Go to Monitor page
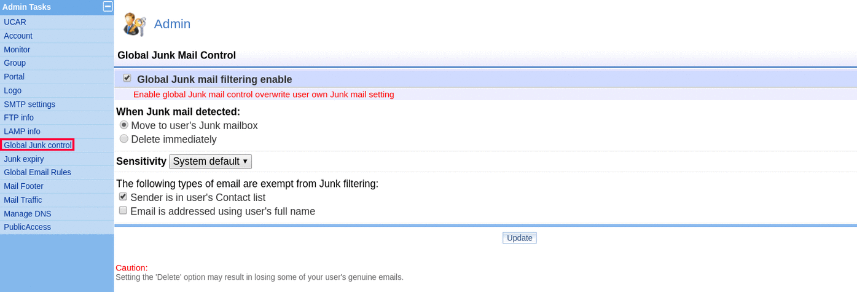The height and width of the screenshot is (292, 857). coord(17,49)
